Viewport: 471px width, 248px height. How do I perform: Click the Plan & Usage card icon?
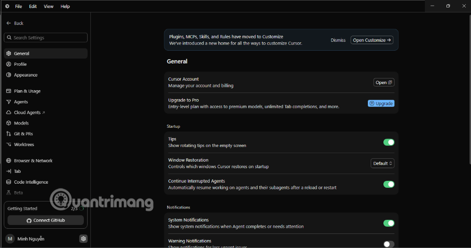[8, 91]
